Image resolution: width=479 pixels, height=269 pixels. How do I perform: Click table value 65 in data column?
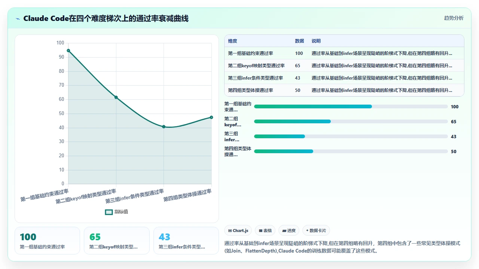(298, 66)
